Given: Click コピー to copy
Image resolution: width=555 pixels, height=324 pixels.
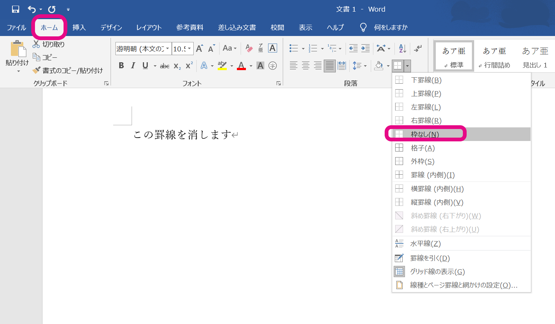Looking at the screenshot, I should (45, 57).
